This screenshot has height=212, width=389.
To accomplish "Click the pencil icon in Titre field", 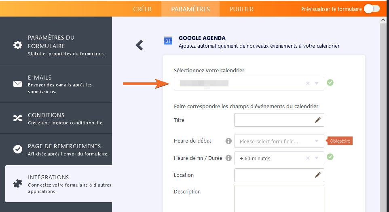I will pyautogui.click(x=318, y=120).
